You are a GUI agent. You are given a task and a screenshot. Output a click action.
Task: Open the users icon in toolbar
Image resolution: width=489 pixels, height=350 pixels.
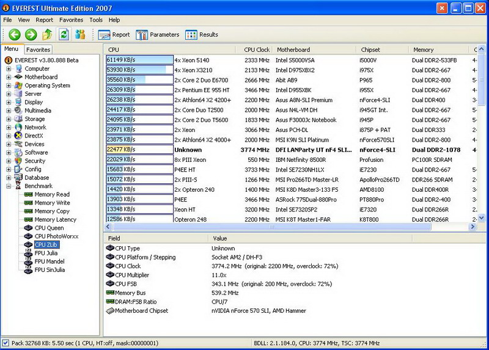coord(80,34)
